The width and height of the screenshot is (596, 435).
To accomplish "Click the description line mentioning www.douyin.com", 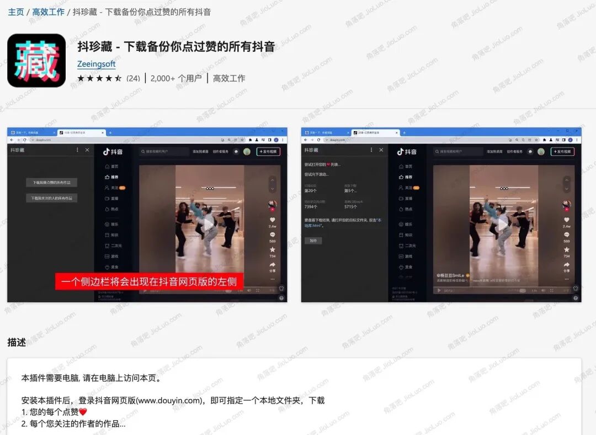I will tap(173, 400).
